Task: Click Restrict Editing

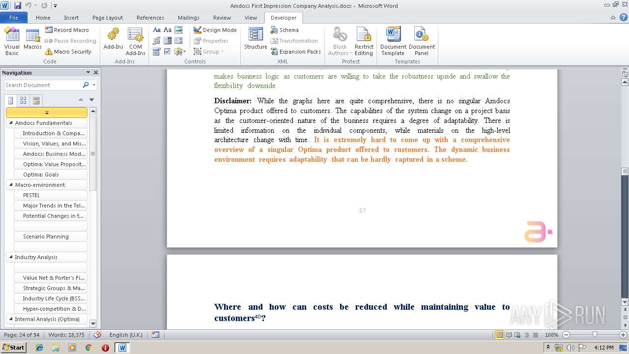Action: 364,41
